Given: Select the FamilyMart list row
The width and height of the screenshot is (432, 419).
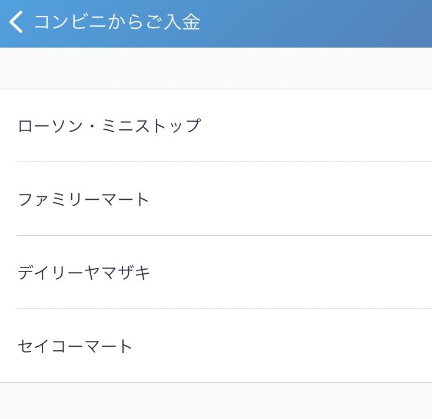Looking at the screenshot, I should (x=216, y=199).
